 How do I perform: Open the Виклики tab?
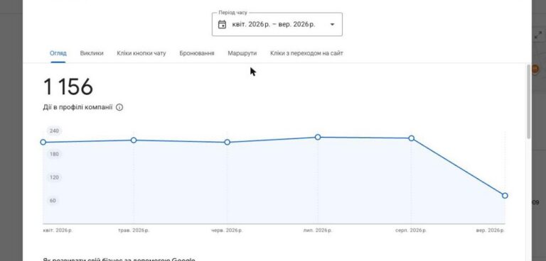92,53
